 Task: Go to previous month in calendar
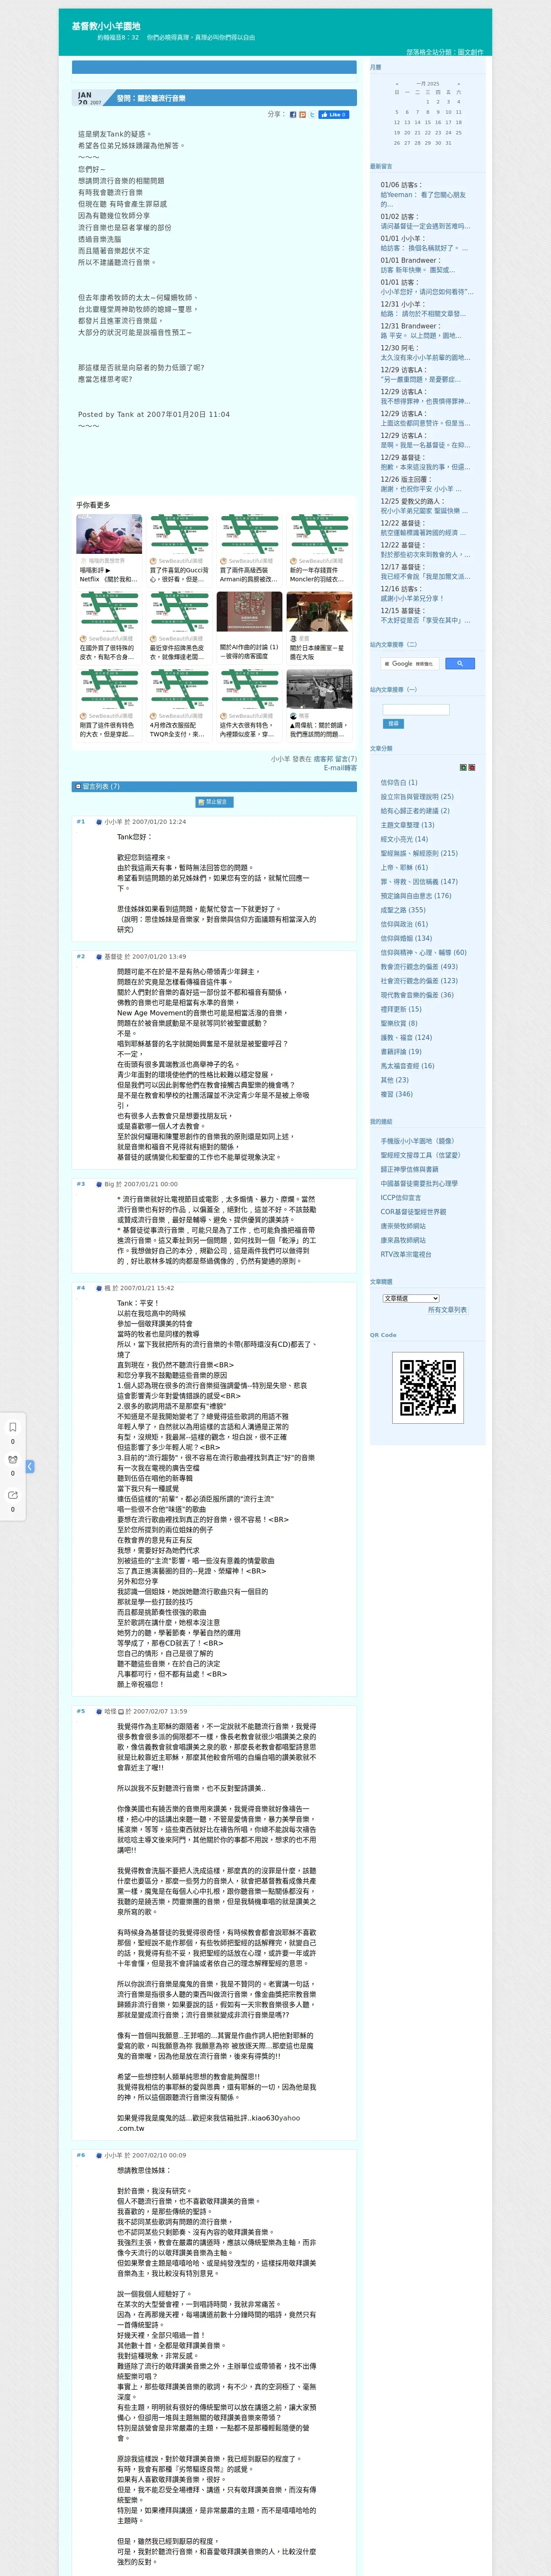[x=396, y=84]
